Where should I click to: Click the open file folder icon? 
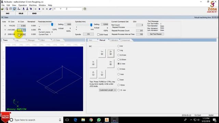pos(2,9)
